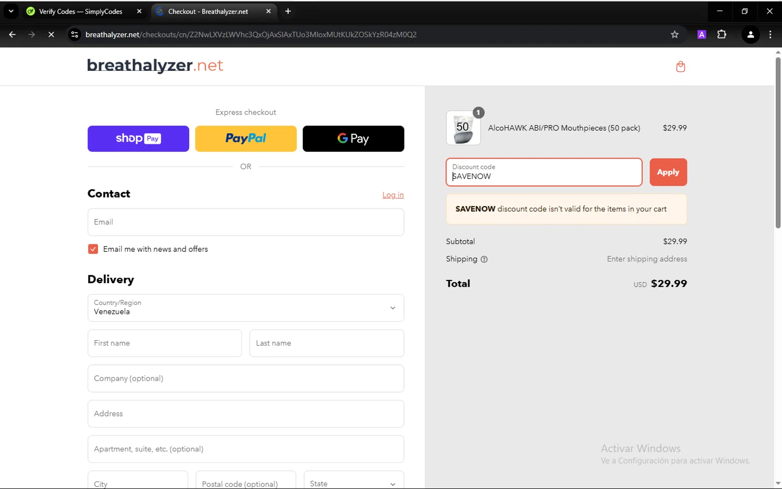The image size is (782, 489).
Task: Close the Checkout Breathalyzer.net tab
Action: [268, 11]
